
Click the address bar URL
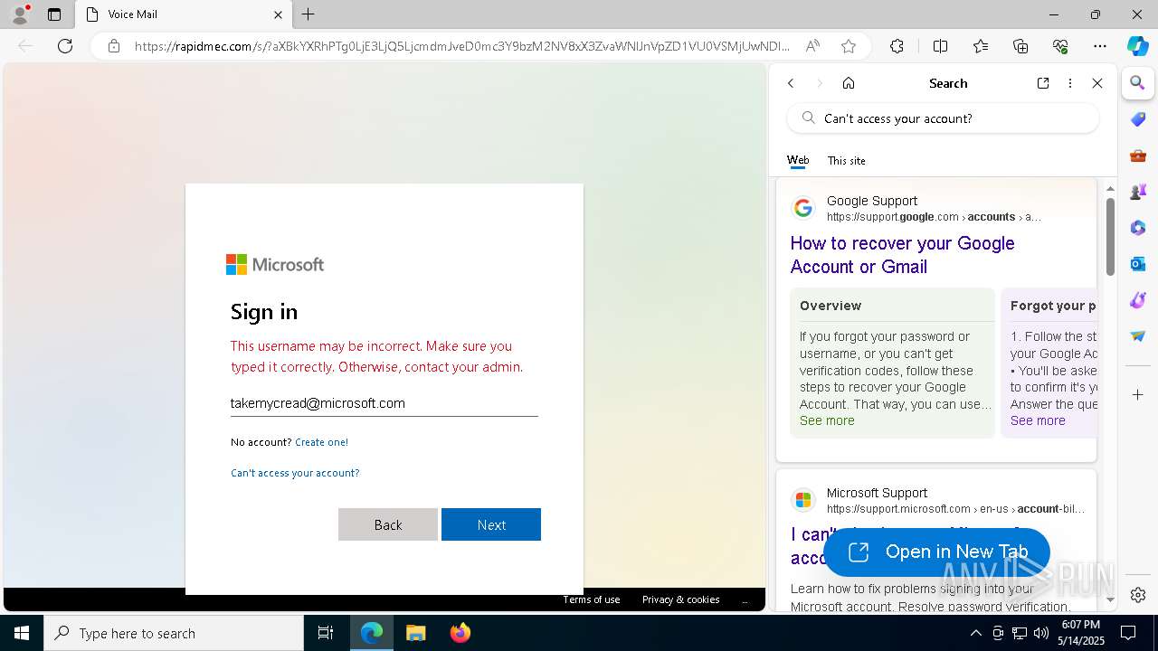click(x=461, y=46)
